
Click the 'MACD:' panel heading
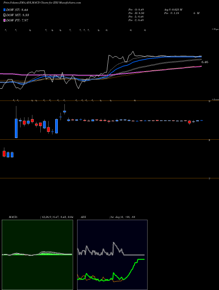[x=13, y=217]
